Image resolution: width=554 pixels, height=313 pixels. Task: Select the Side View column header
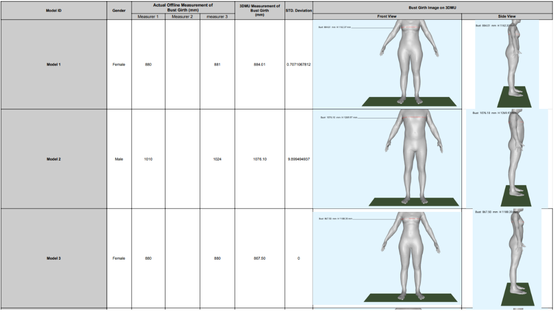[x=508, y=16]
